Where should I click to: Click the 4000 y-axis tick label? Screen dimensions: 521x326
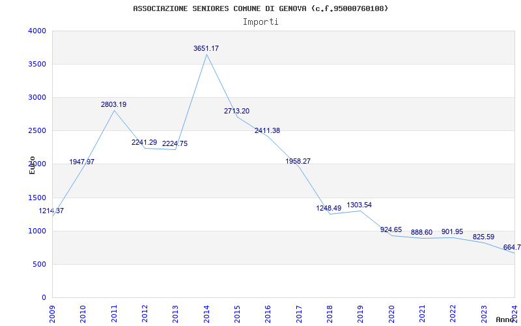coord(37,31)
